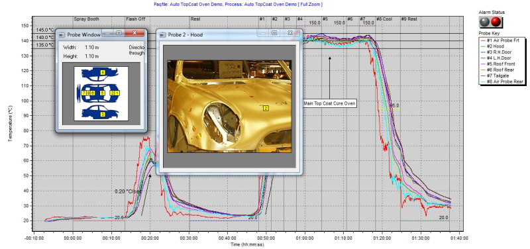This screenshot has height=249, width=530.
Task: Click the Temperature (°C) axis title
Action: click(x=10, y=123)
